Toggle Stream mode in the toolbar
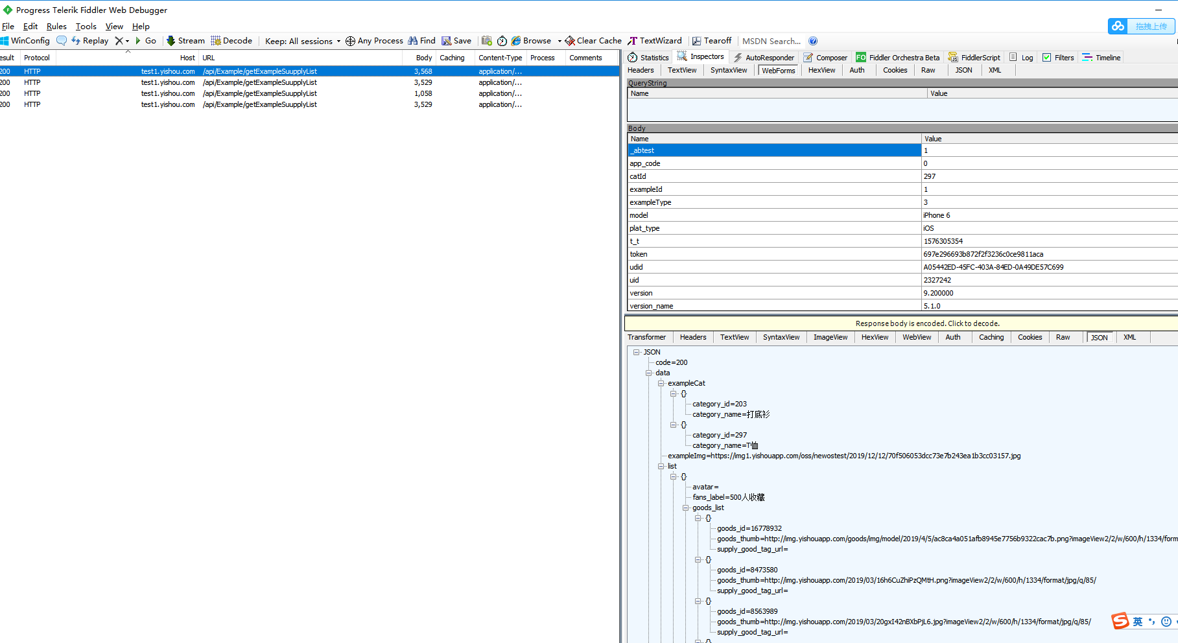 [185, 41]
